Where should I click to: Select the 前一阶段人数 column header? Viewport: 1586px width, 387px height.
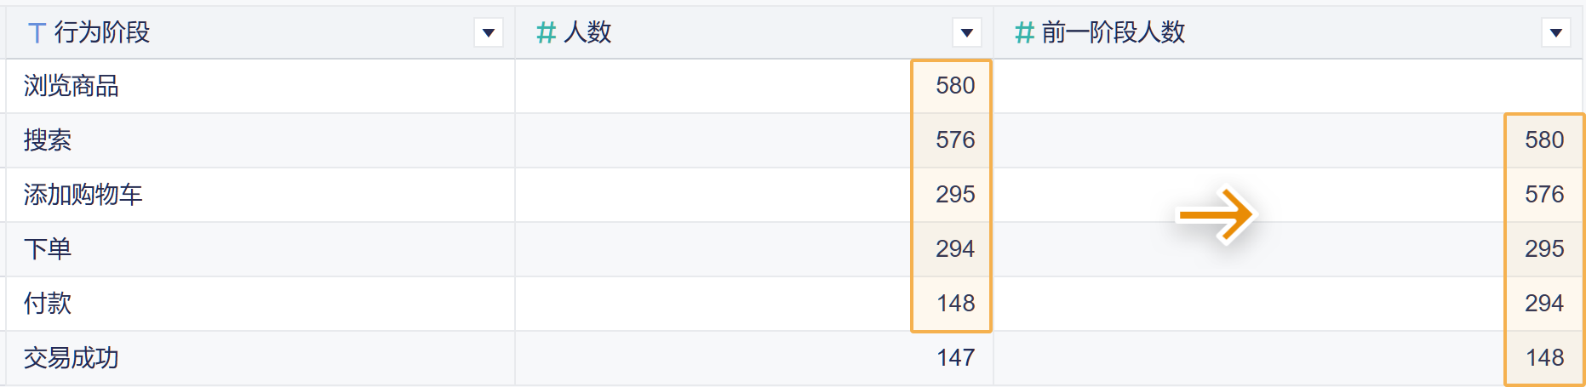(x=1114, y=33)
